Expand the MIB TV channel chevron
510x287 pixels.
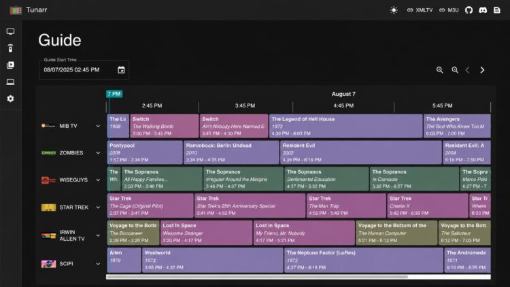[98, 126]
